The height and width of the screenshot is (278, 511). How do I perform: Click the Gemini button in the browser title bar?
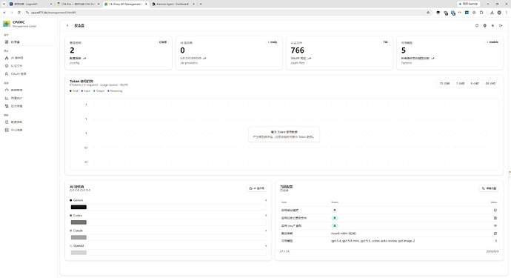point(469,4)
